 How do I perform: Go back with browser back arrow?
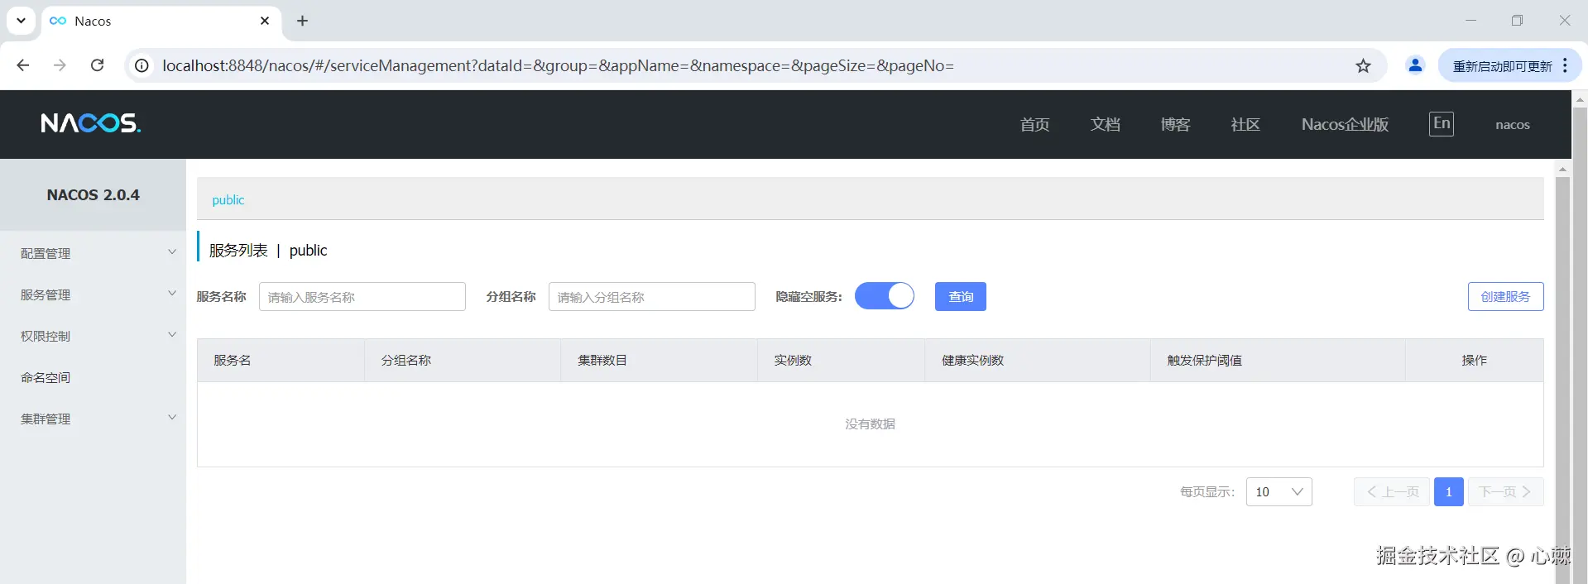(23, 65)
